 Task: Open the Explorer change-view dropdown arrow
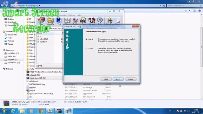(189, 11)
